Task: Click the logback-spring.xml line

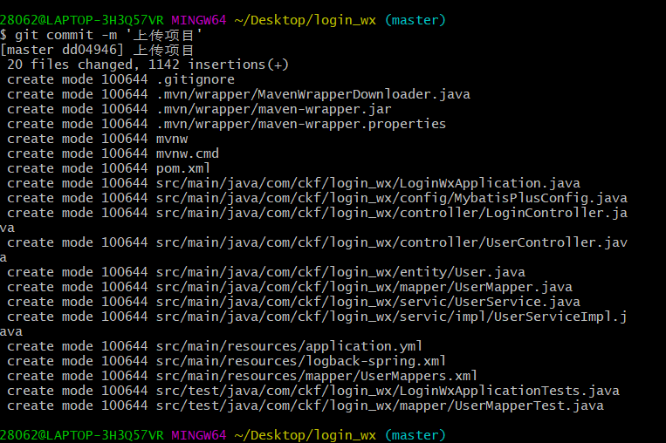Action: pyautogui.click(x=226, y=361)
